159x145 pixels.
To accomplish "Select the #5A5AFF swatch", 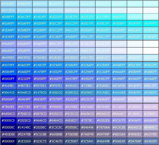I will (x=8, y=99).
